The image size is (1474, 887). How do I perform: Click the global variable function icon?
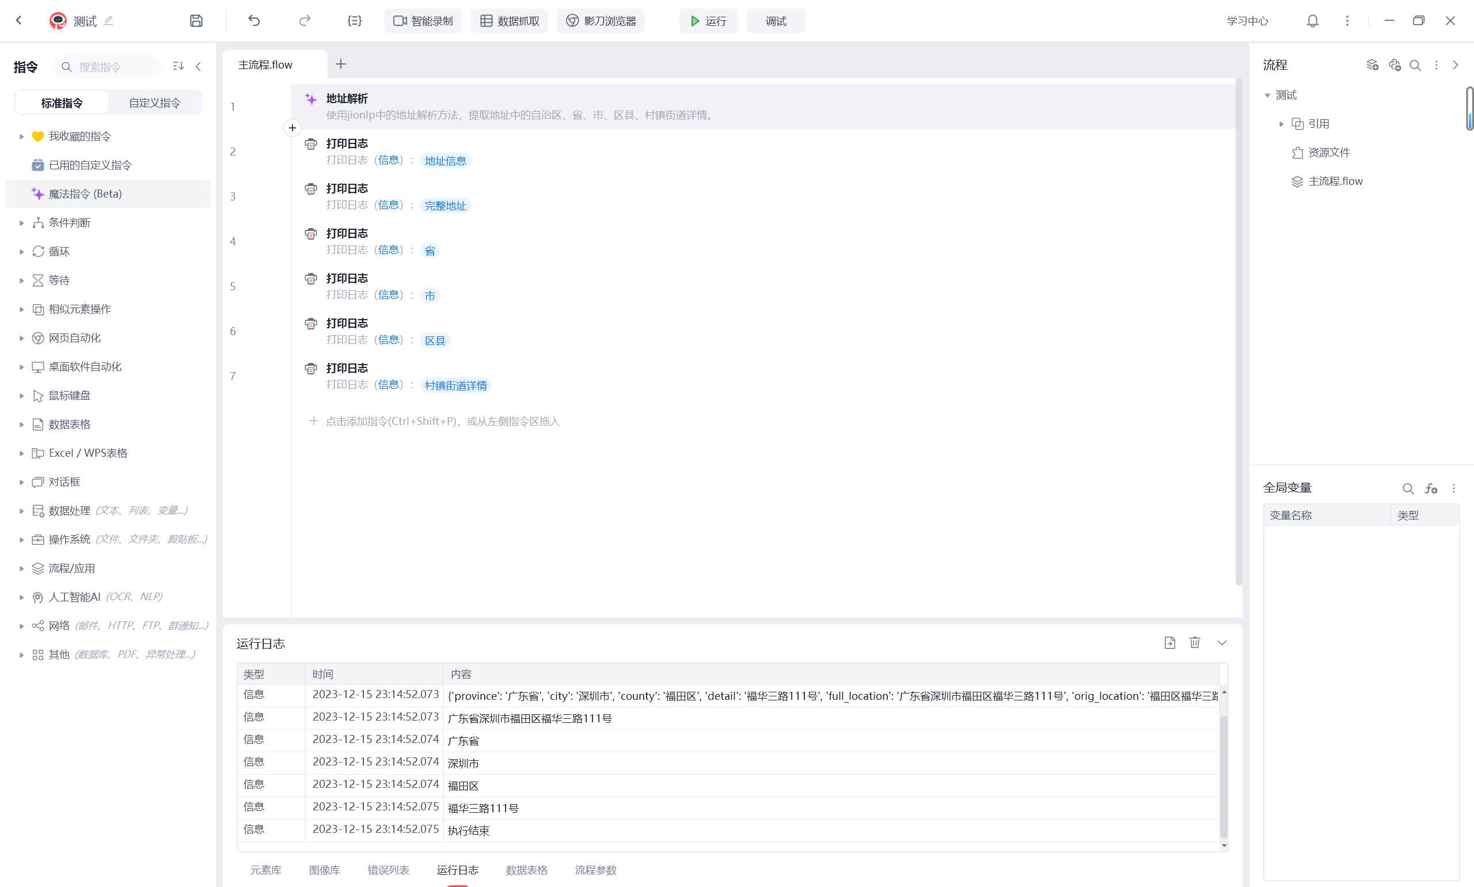(1430, 488)
